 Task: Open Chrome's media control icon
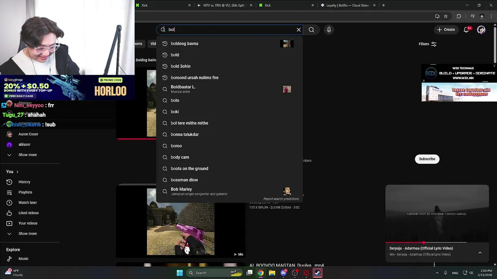point(473,16)
